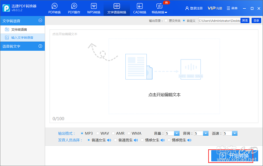
Task: Preview 情感女生 voice speaker icon
Action: (163, 140)
